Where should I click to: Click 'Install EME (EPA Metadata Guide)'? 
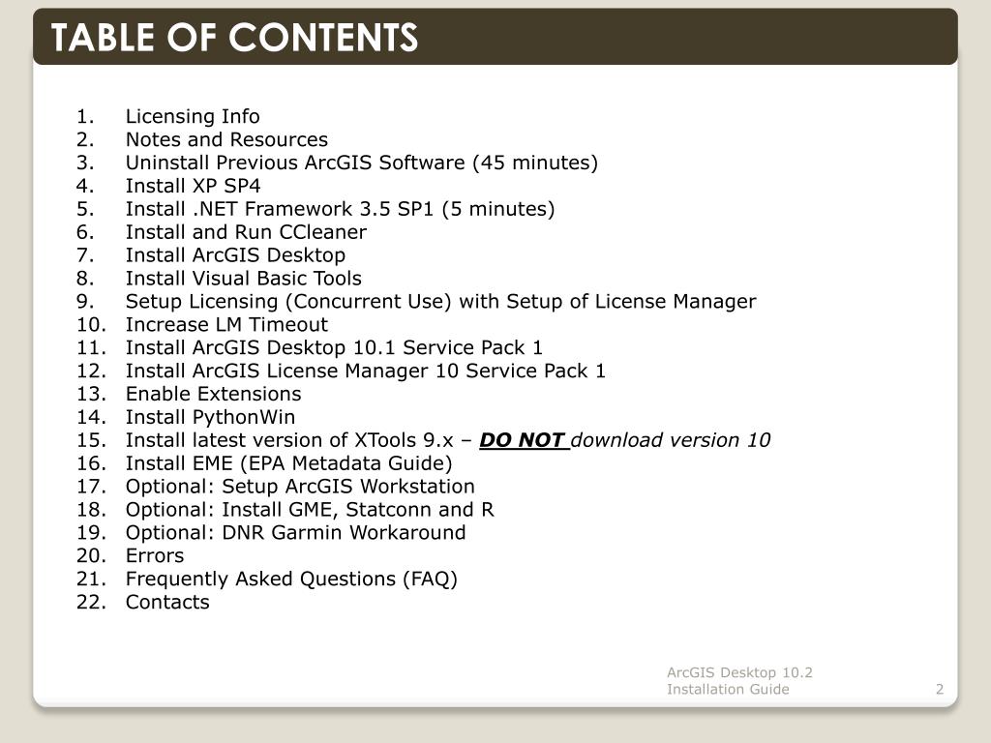point(288,463)
